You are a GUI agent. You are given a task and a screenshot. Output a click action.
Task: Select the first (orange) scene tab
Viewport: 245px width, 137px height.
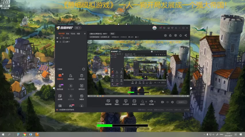62,33
